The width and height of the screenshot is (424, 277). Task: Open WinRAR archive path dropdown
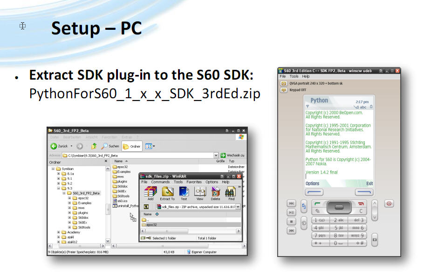(238, 207)
